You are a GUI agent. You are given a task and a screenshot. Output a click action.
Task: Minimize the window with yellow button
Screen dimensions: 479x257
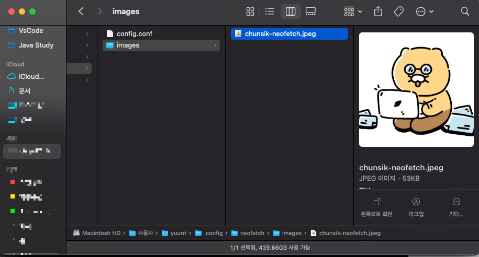(22, 11)
